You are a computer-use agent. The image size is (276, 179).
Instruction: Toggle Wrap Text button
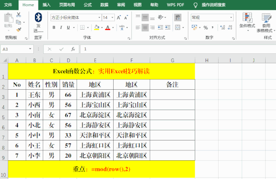coord(178,17)
